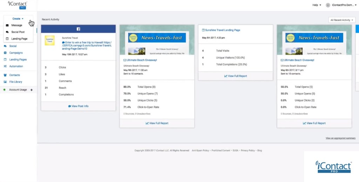This screenshot has width=359, height=182.
Task: Open File Library in the sidebar
Action: [x=15, y=82]
